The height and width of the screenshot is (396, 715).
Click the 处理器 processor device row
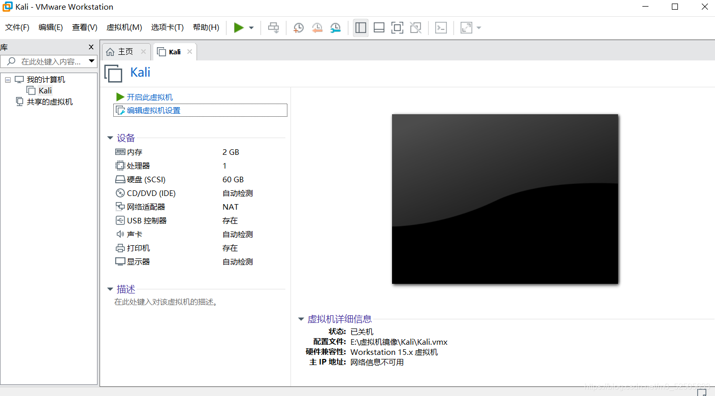pos(200,166)
